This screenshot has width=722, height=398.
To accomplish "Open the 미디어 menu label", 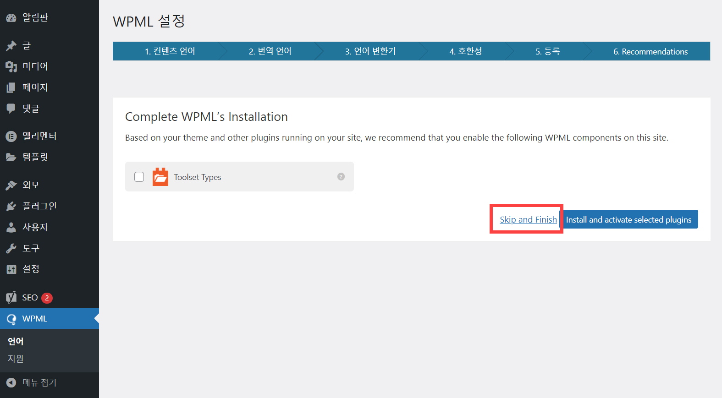I will click(35, 66).
